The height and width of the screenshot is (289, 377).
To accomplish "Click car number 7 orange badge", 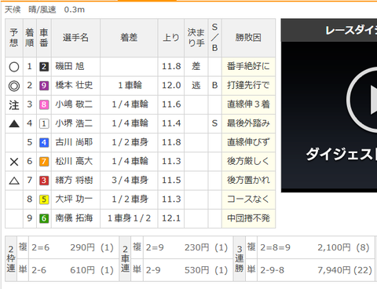I will 44,162.
